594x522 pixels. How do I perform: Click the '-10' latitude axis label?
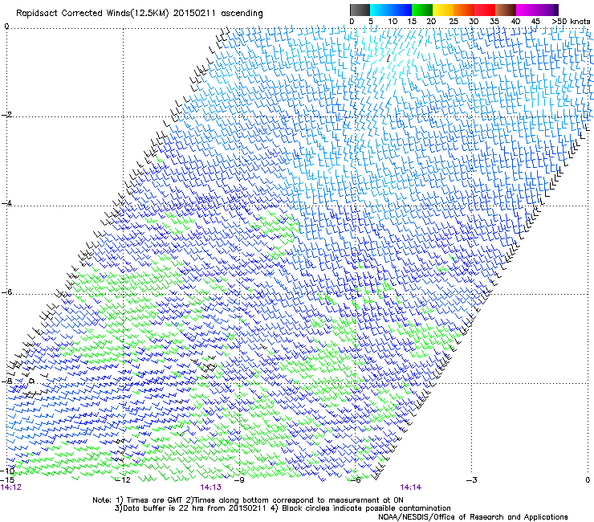tap(7, 471)
